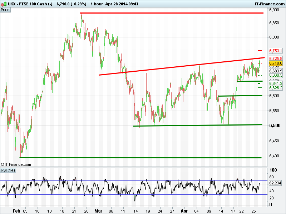Click the 6,710.0 (+0.29%) quote in header
This screenshot has height=214, width=286.
(x=71, y=4)
